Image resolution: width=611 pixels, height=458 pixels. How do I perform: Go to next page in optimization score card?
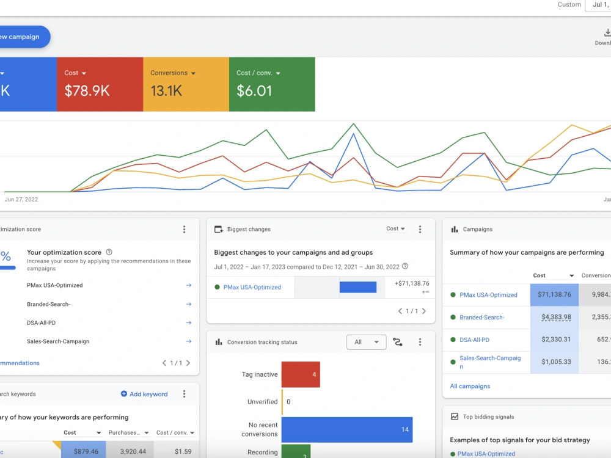(188, 363)
